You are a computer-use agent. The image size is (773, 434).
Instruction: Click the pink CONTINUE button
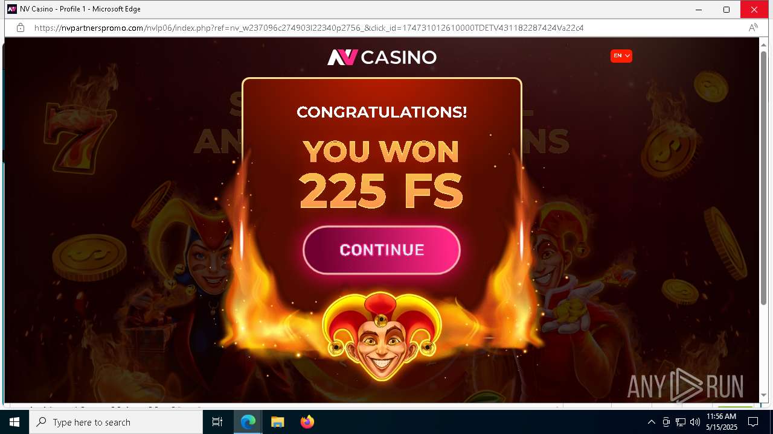click(x=382, y=250)
